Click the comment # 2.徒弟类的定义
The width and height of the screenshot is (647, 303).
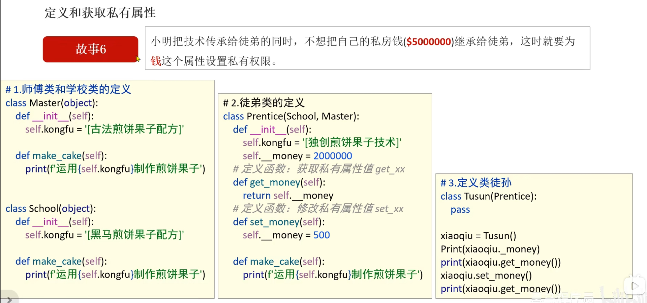pyautogui.click(x=264, y=103)
